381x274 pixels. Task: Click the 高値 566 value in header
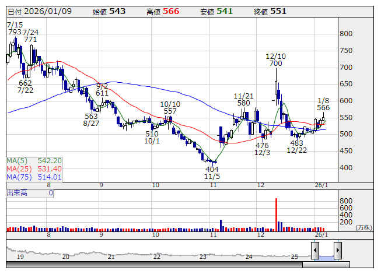click(x=171, y=11)
